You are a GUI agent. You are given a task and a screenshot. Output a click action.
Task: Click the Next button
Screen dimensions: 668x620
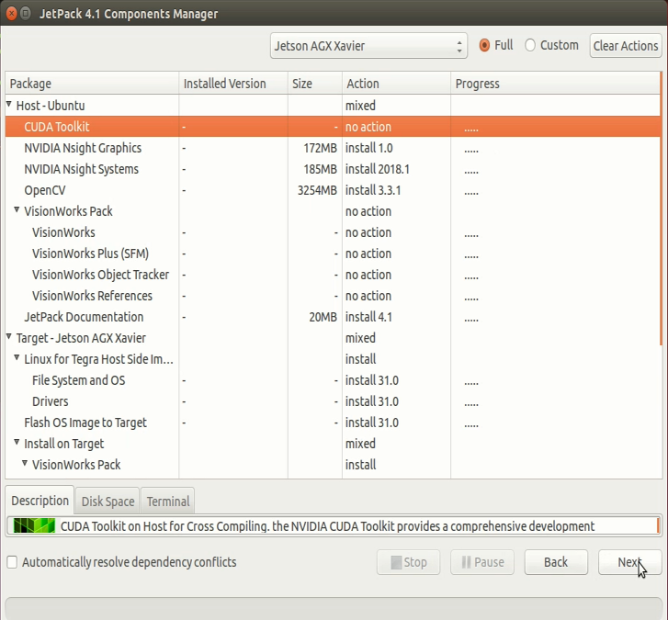(629, 562)
